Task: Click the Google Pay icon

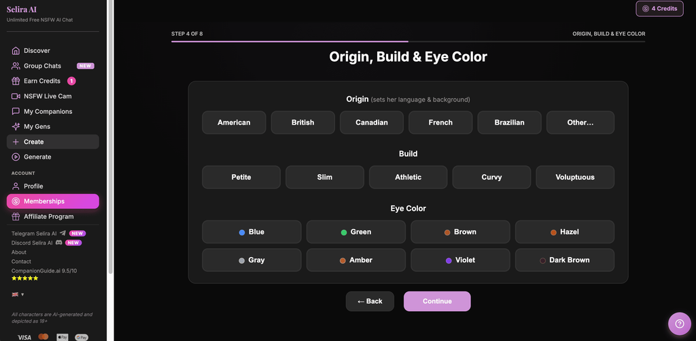Action: [x=82, y=338]
